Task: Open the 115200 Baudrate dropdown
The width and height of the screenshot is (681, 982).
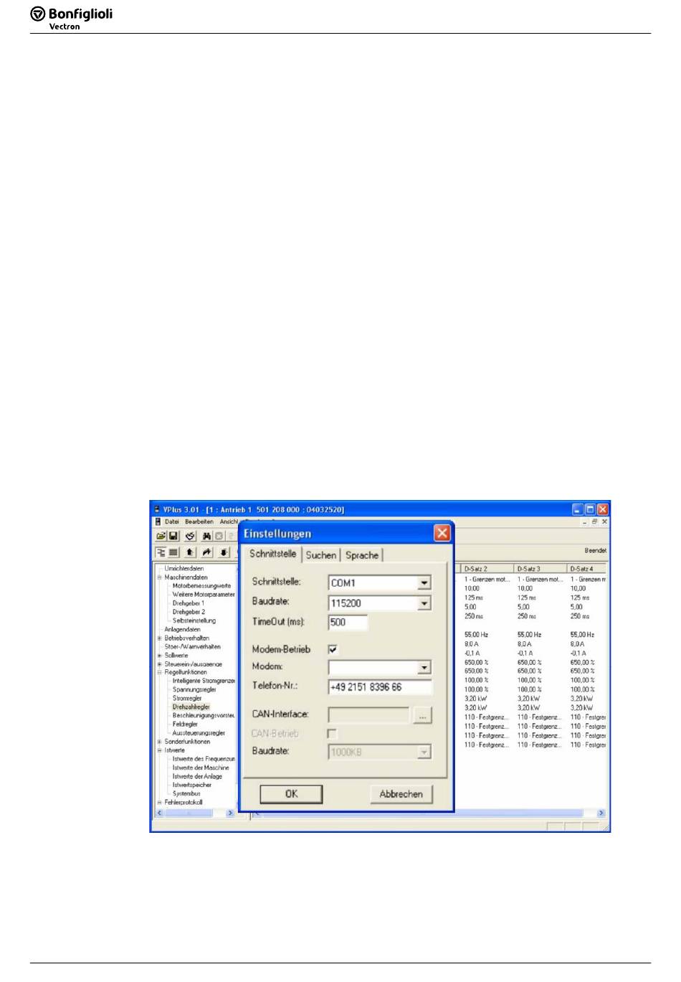Action: [x=424, y=603]
